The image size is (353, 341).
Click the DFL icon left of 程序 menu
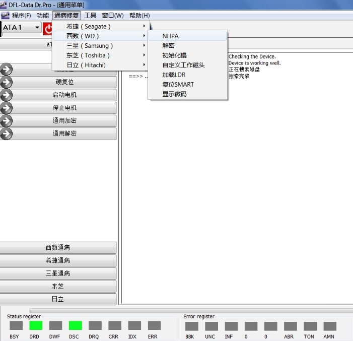pos(5,16)
